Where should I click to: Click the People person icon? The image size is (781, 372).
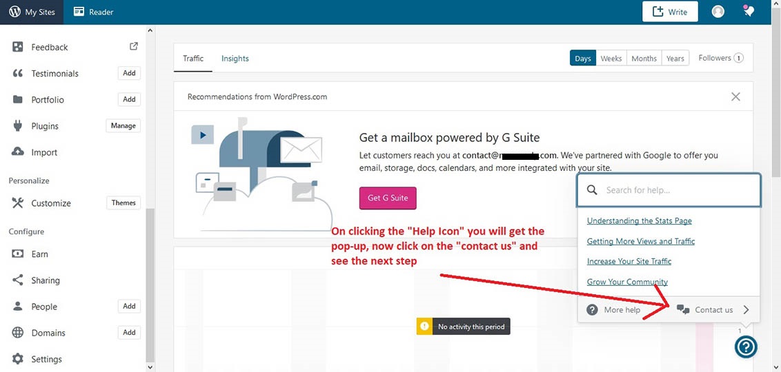[x=18, y=306]
